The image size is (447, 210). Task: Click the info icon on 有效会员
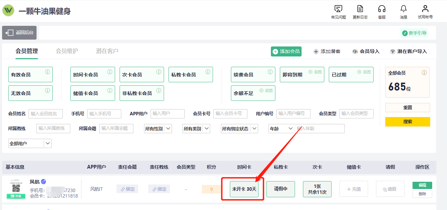(48, 72)
